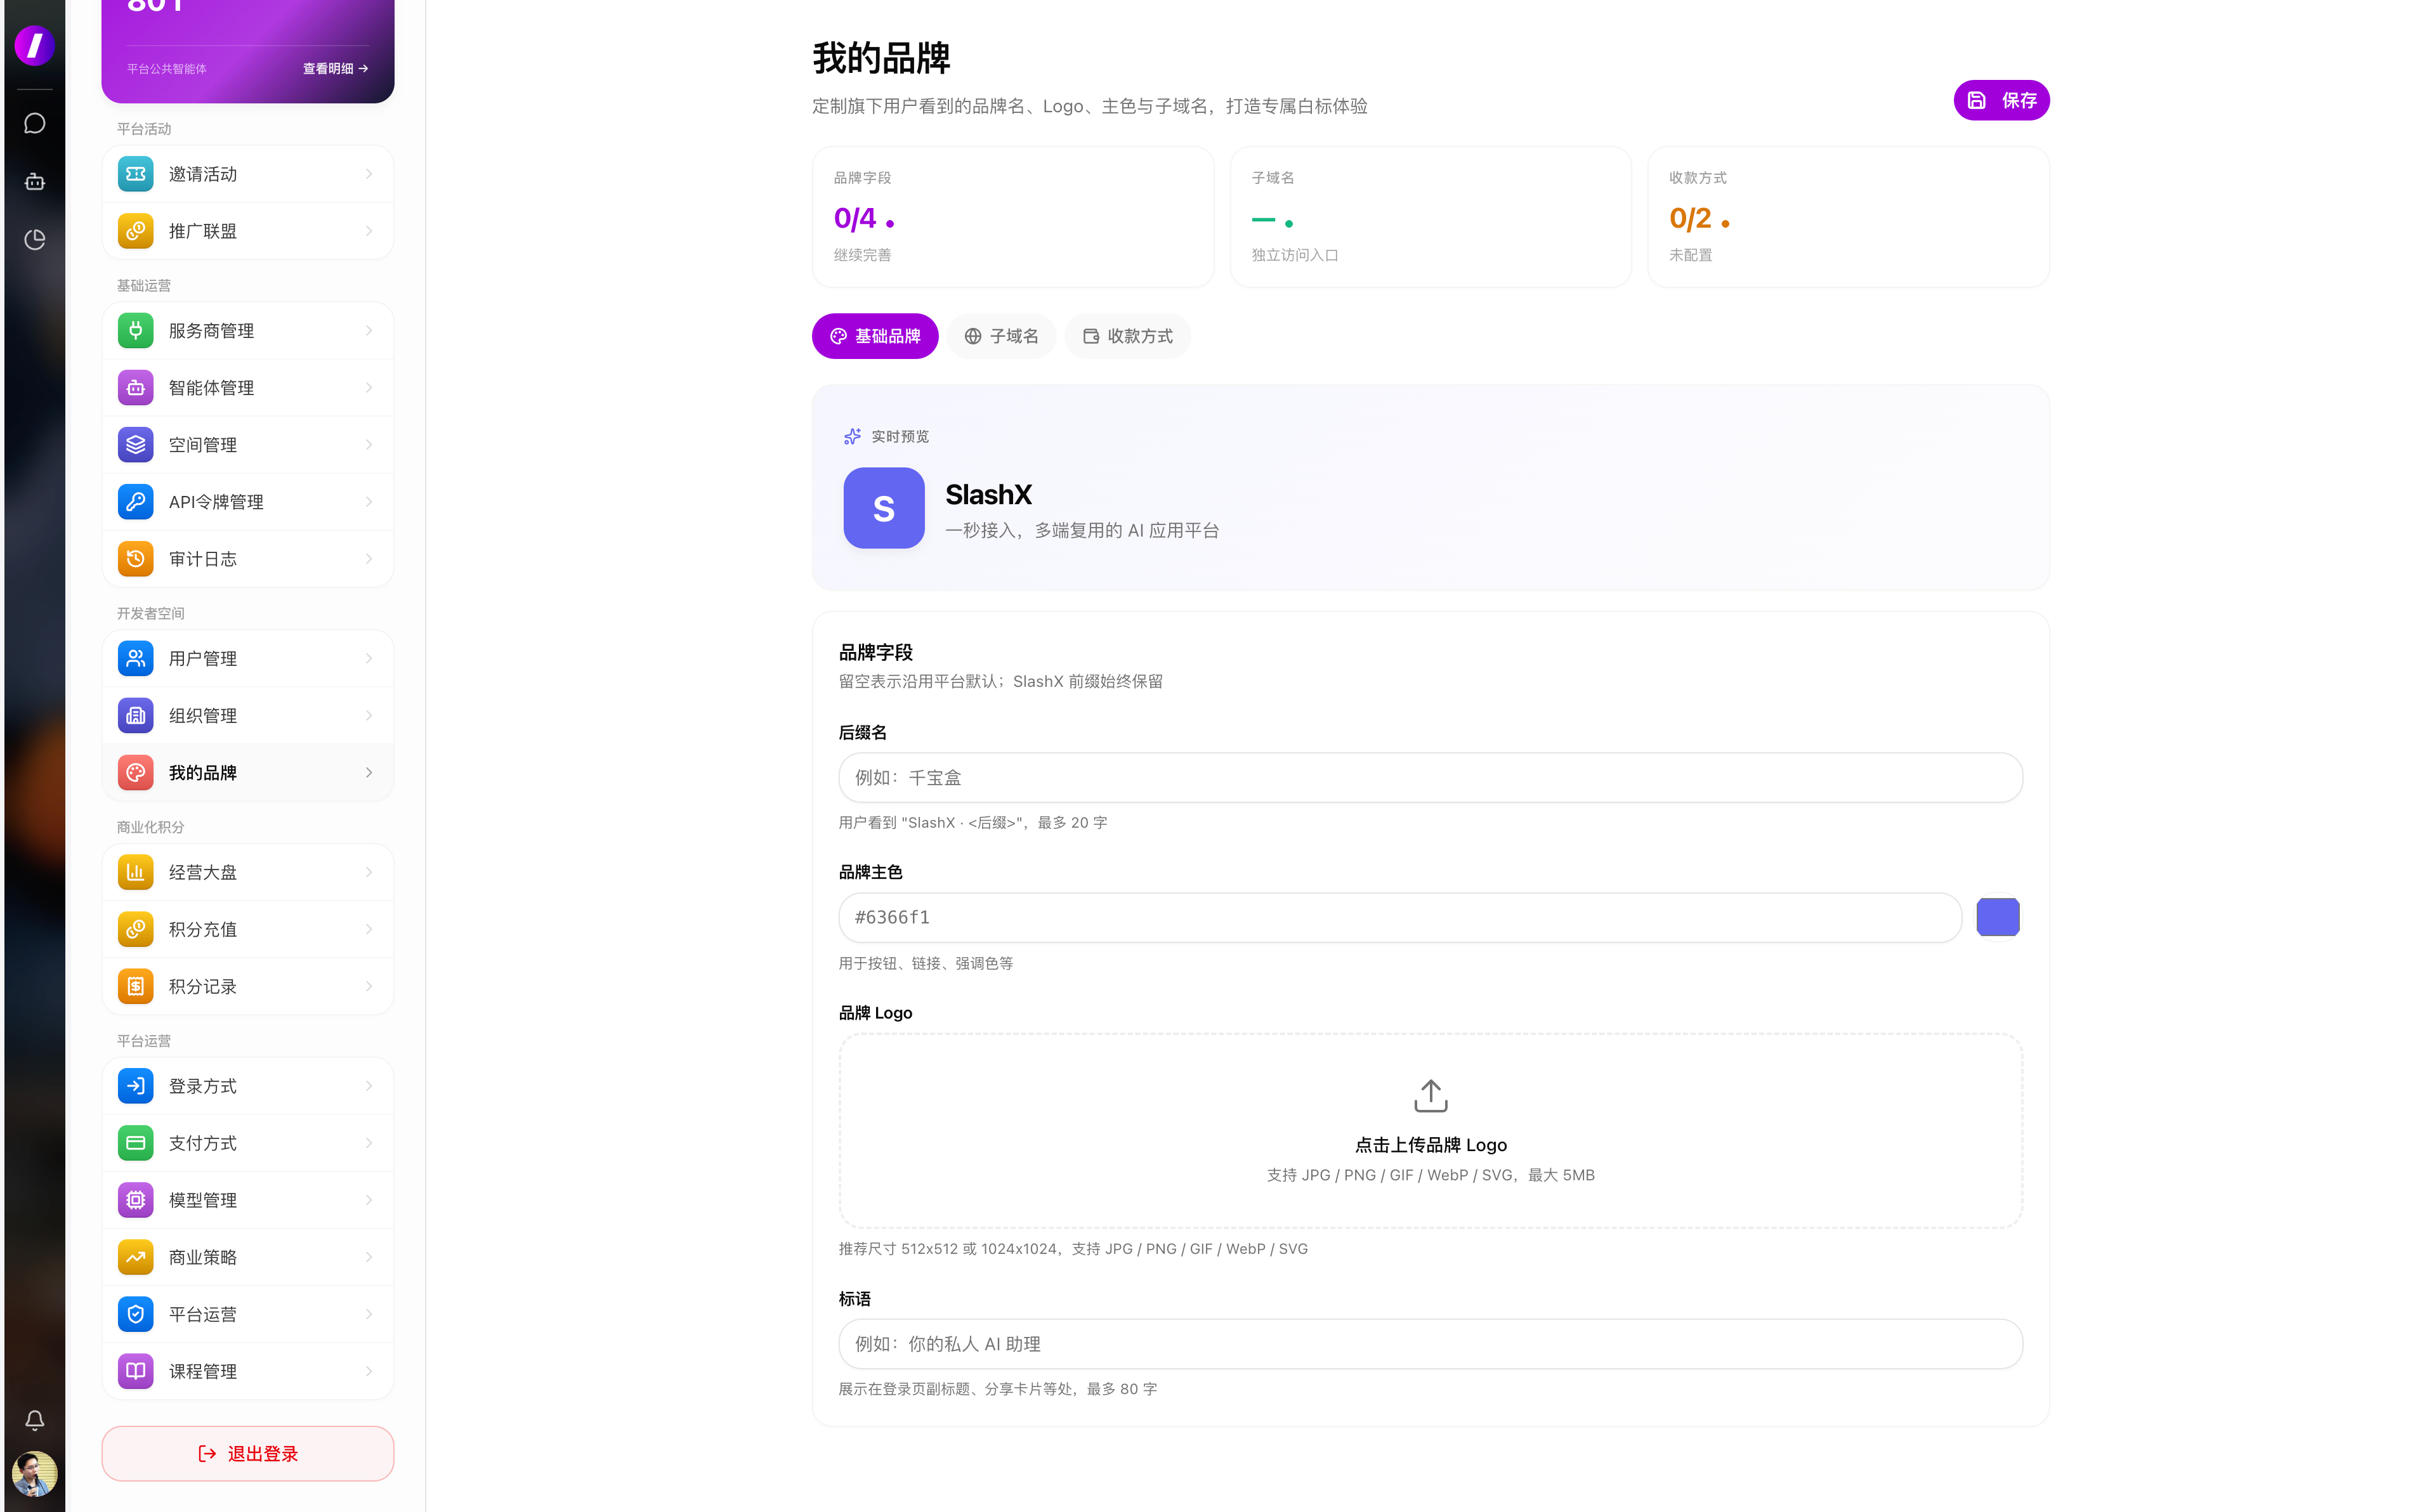Open the brand color swatch picker
The image size is (2436, 1512).
(x=1998, y=918)
